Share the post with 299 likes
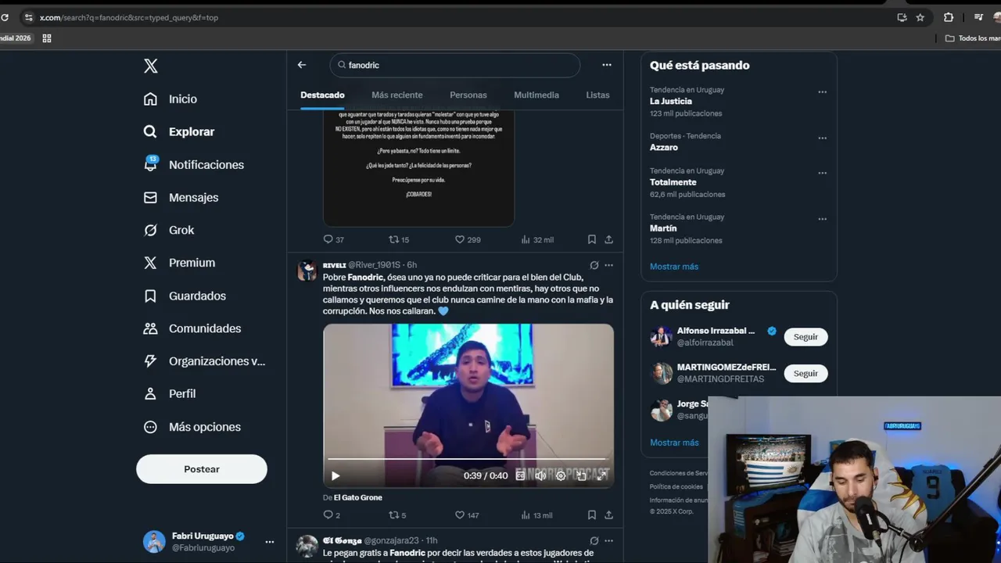Screen dimensions: 1001x563 (608, 239)
